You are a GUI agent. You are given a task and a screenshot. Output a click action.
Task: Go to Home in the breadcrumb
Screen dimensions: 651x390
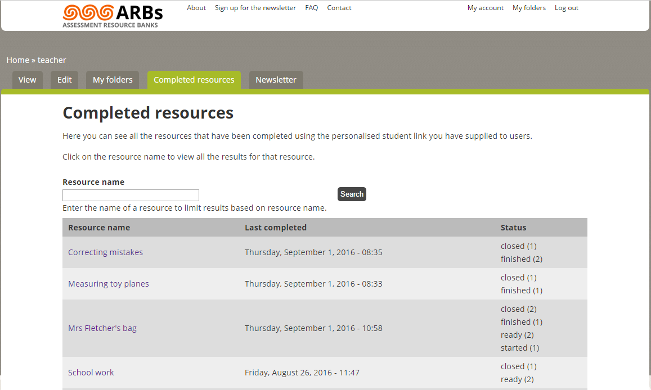[x=18, y=60]
